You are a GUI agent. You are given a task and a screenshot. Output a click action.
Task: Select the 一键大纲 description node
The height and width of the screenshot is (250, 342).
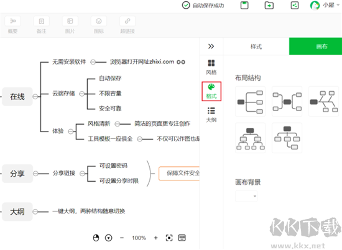(x=88, y=211)
